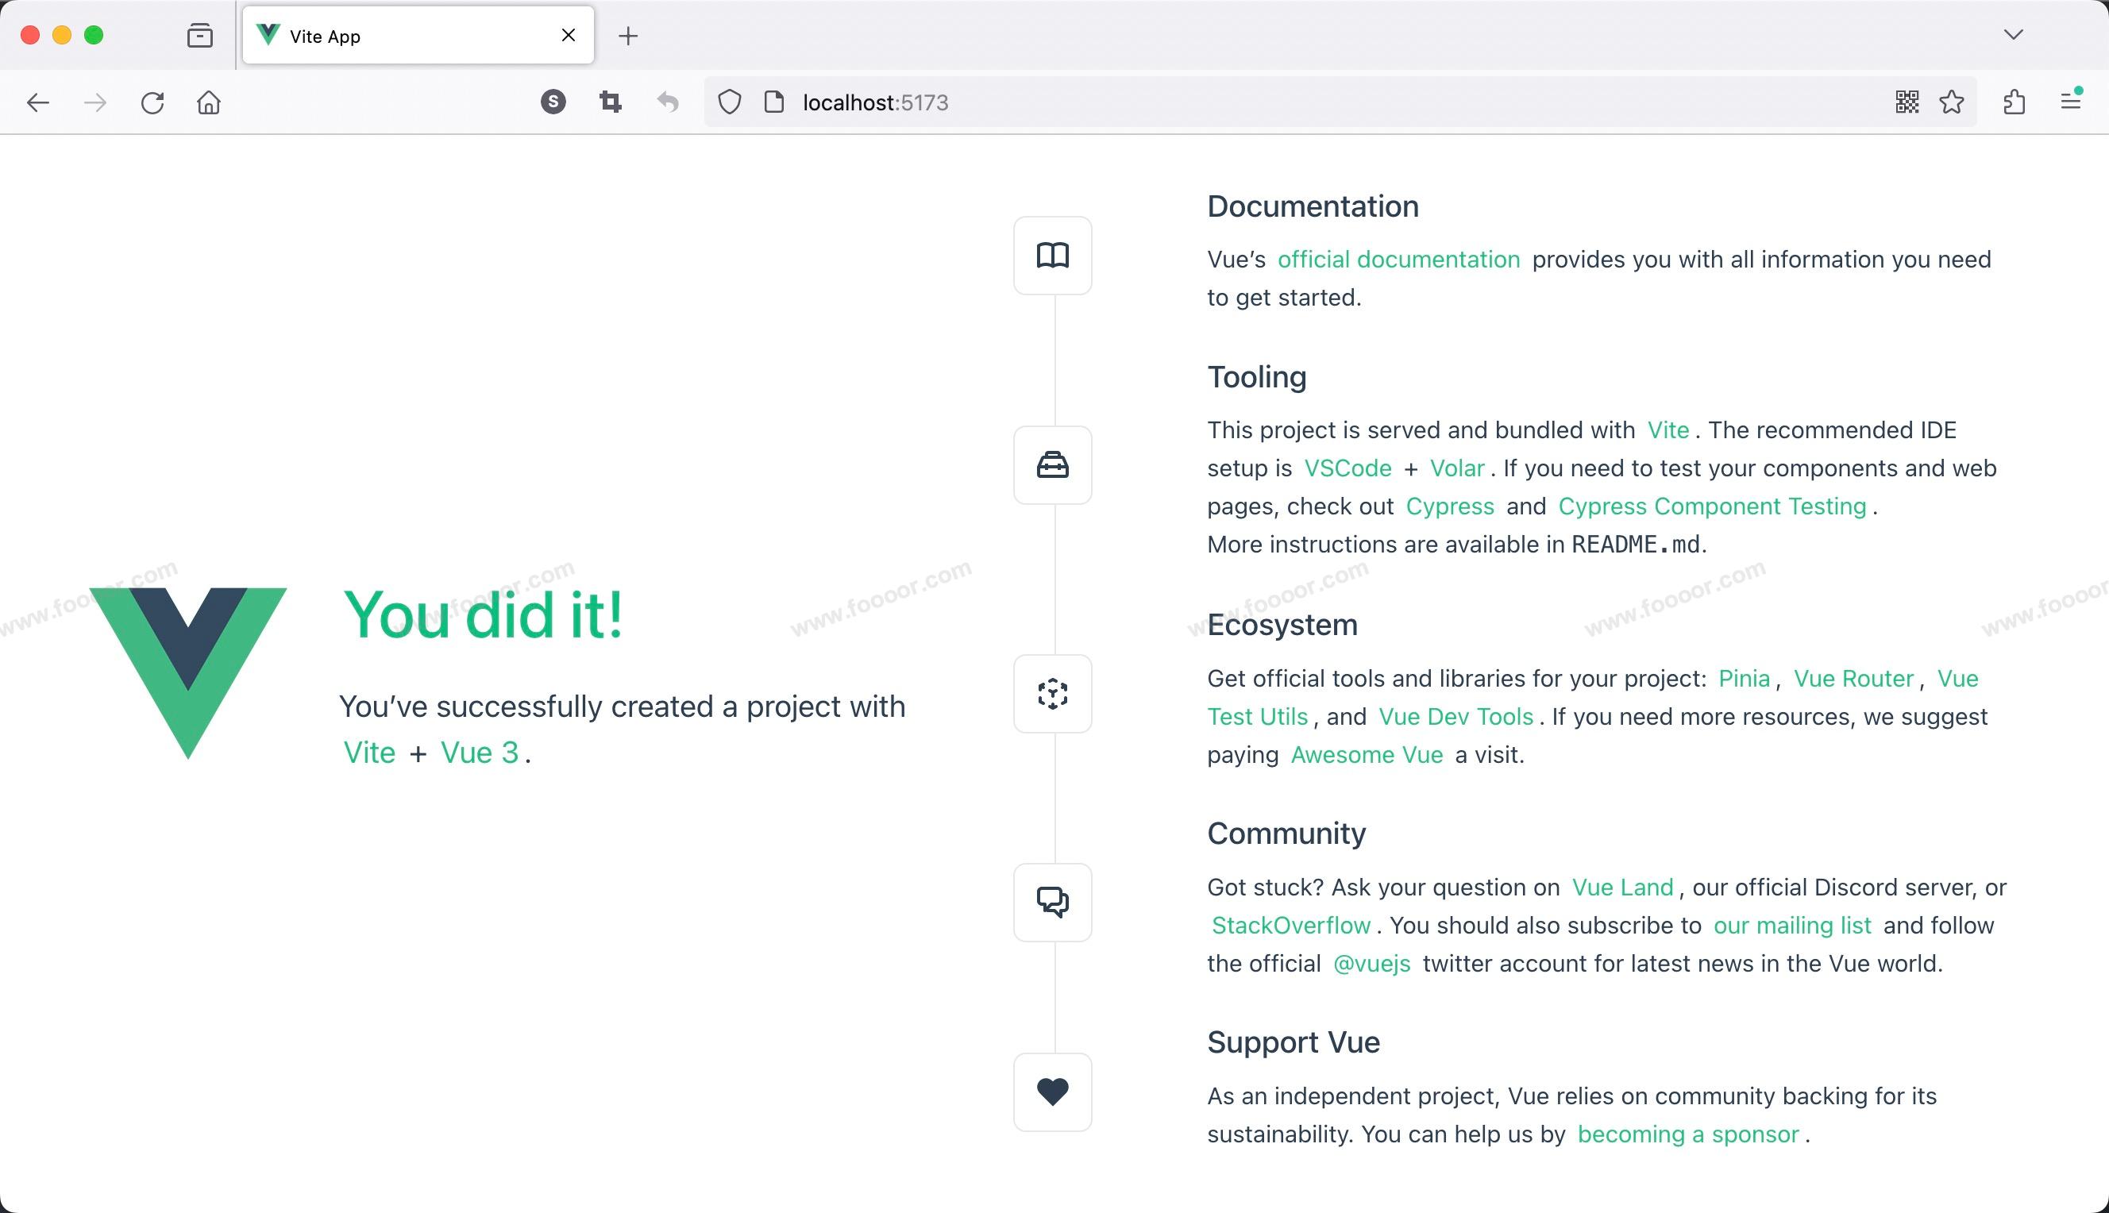Click the Support Vue heart icon
2109x1213 pixels.
[1052, 1092]
